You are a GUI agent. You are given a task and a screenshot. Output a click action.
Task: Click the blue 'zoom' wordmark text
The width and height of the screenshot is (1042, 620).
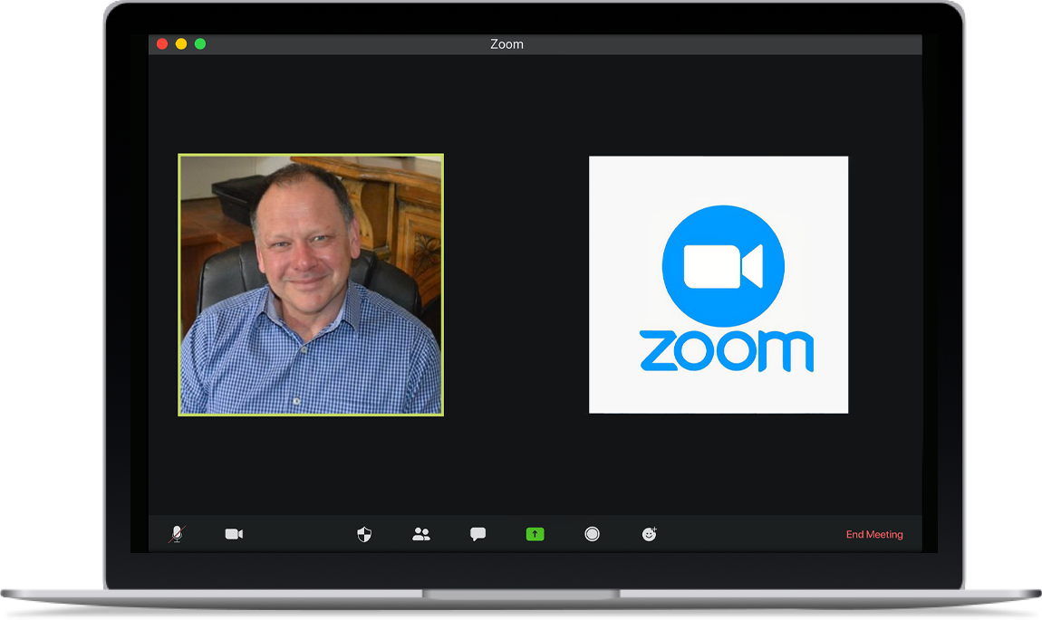pos(726,351)
